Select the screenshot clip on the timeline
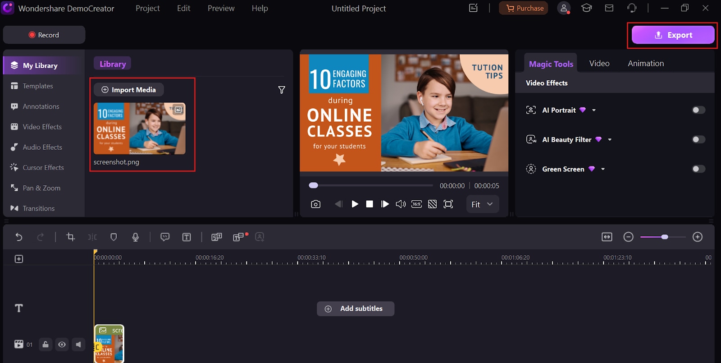 (109, 344)
